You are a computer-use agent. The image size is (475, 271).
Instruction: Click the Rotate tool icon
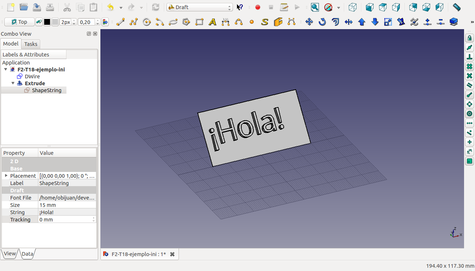[322, 22]
